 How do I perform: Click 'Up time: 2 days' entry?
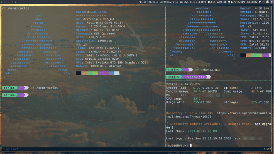tap(243, 88)
